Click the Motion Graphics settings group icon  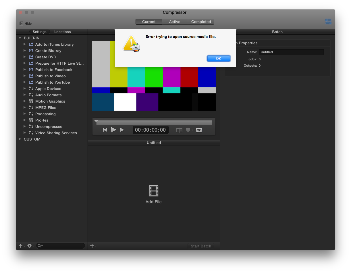[31, 101]
